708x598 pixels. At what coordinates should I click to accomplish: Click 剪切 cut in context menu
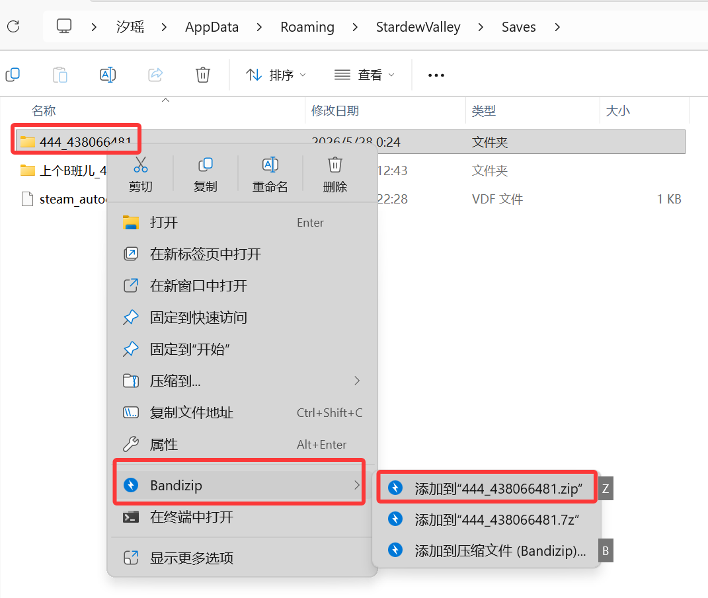(x=140, y=174)
